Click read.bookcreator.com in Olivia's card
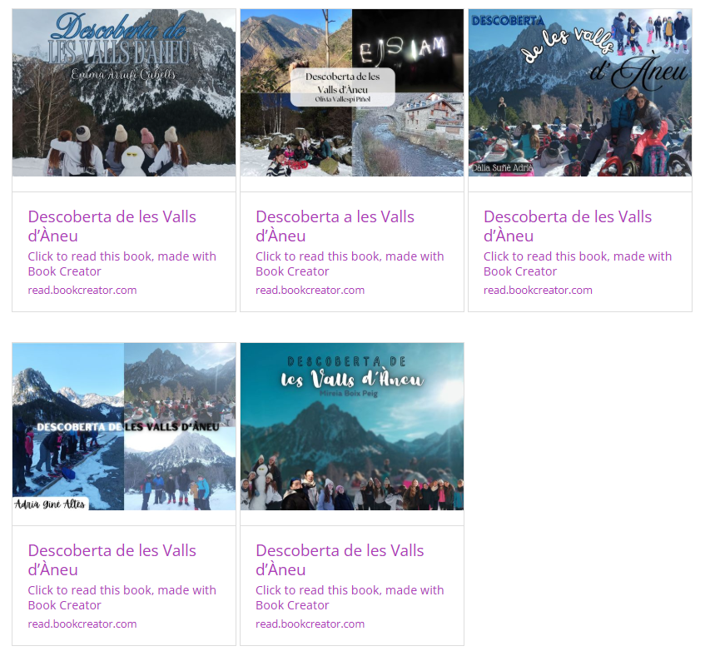Screen dimensions: 705x656 (310, 291)
